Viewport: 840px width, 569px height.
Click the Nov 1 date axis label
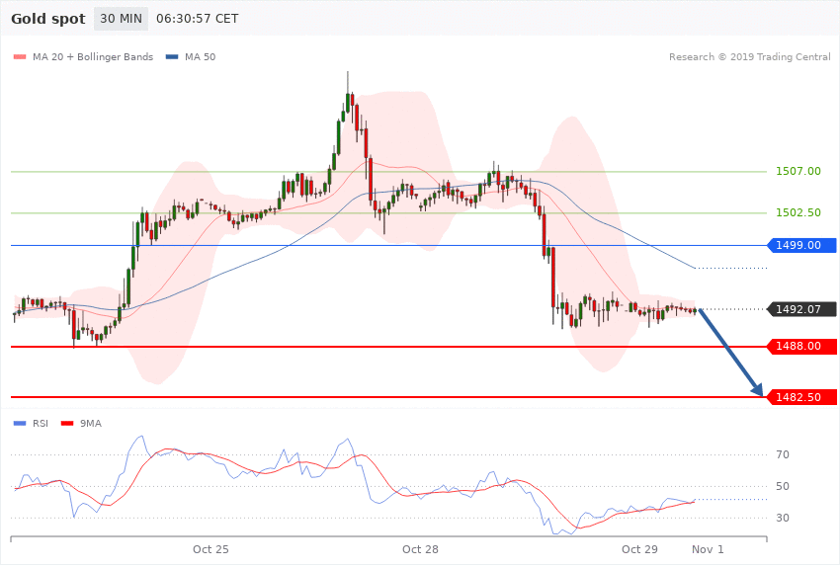click(708, 549)
